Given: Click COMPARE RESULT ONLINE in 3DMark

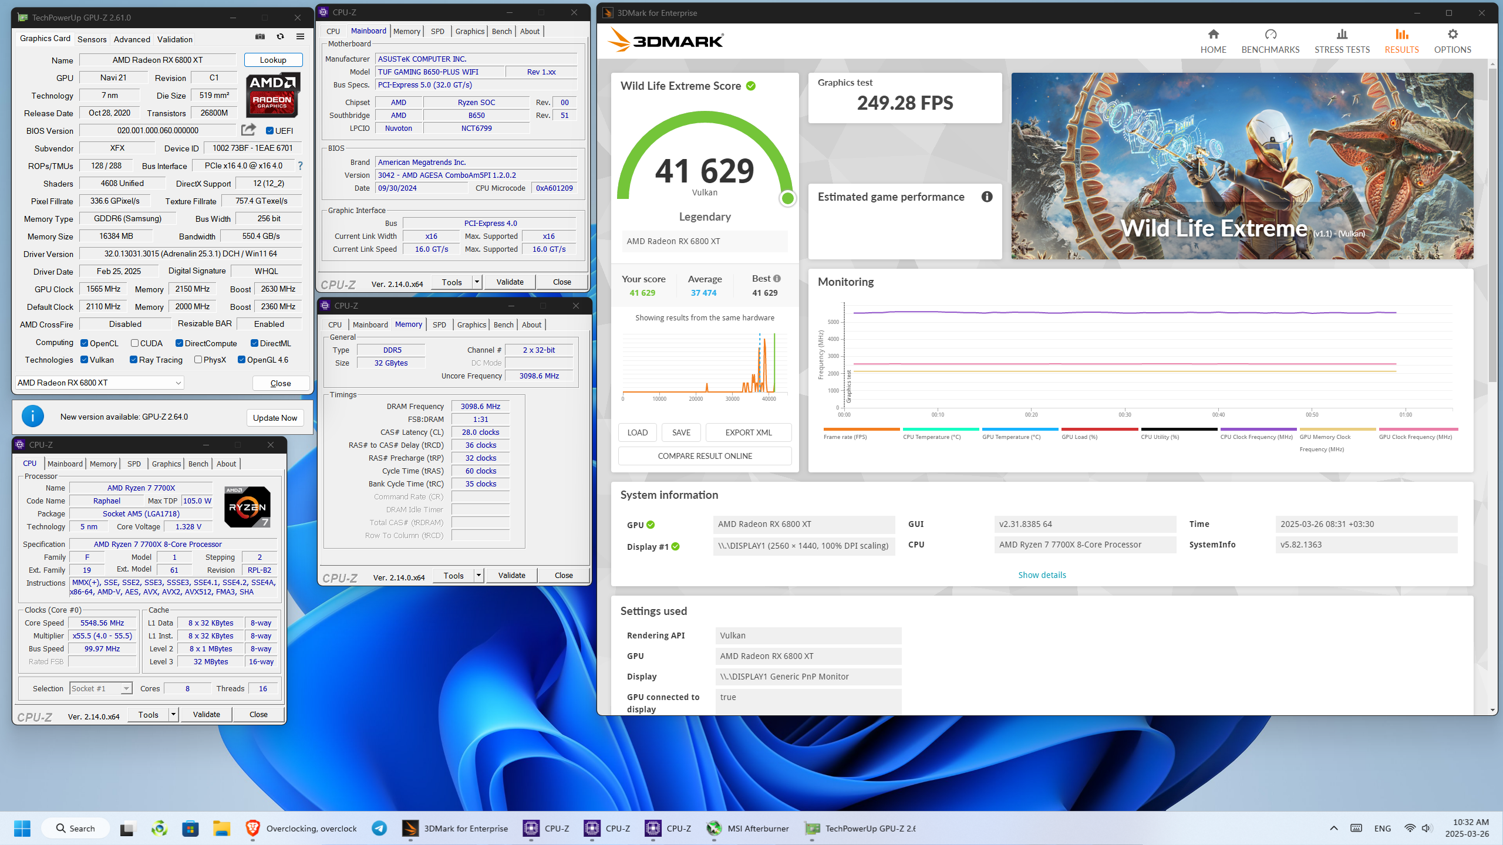Looking at the screenshot, I should point(705,456).
